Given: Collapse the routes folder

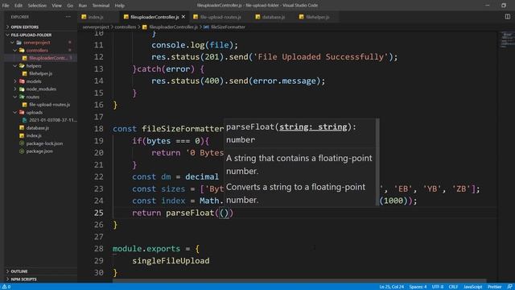Looking at the screenshot, I should click(15, 97).
